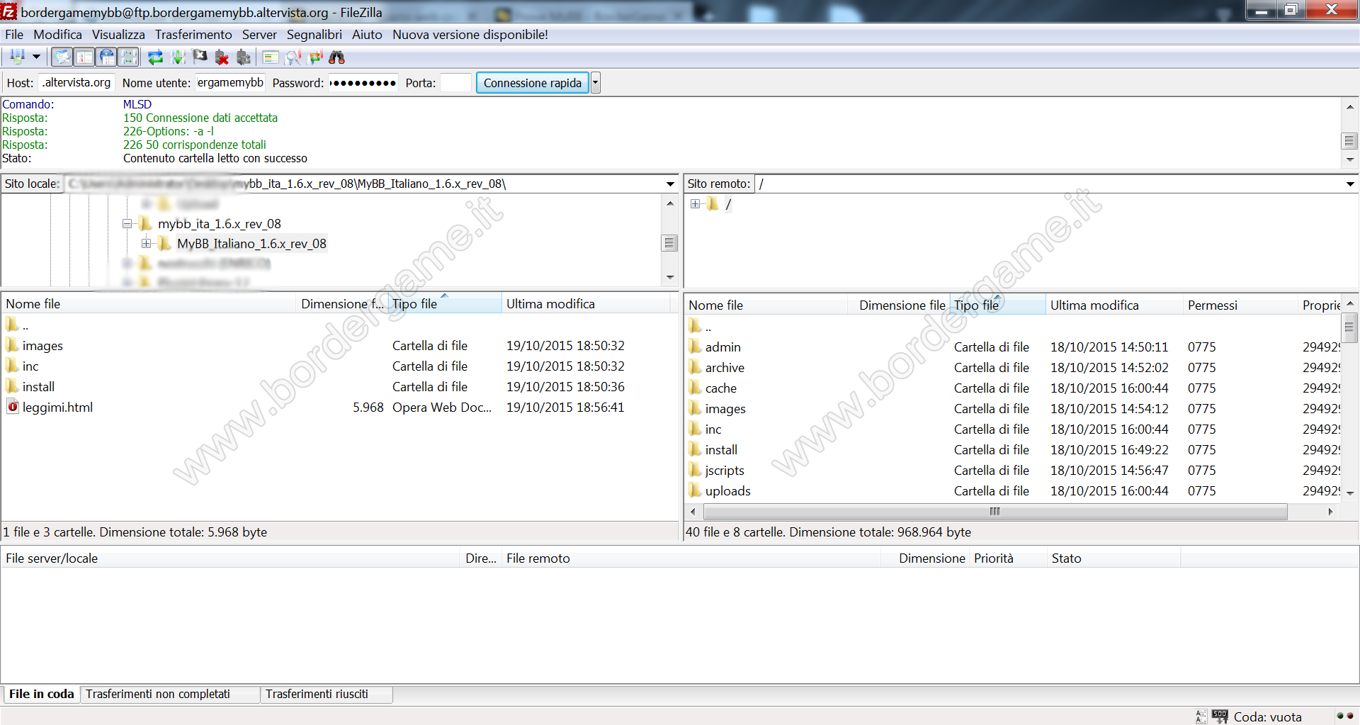Click the Host input field

click(76, 83)
